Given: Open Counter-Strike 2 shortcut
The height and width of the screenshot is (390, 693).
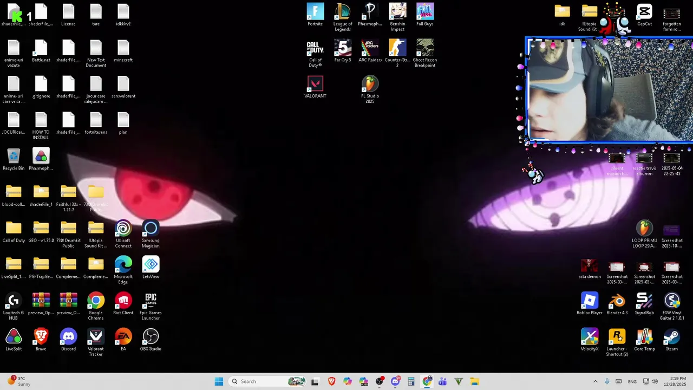Looking at the screenshot, I should (397, 53).
